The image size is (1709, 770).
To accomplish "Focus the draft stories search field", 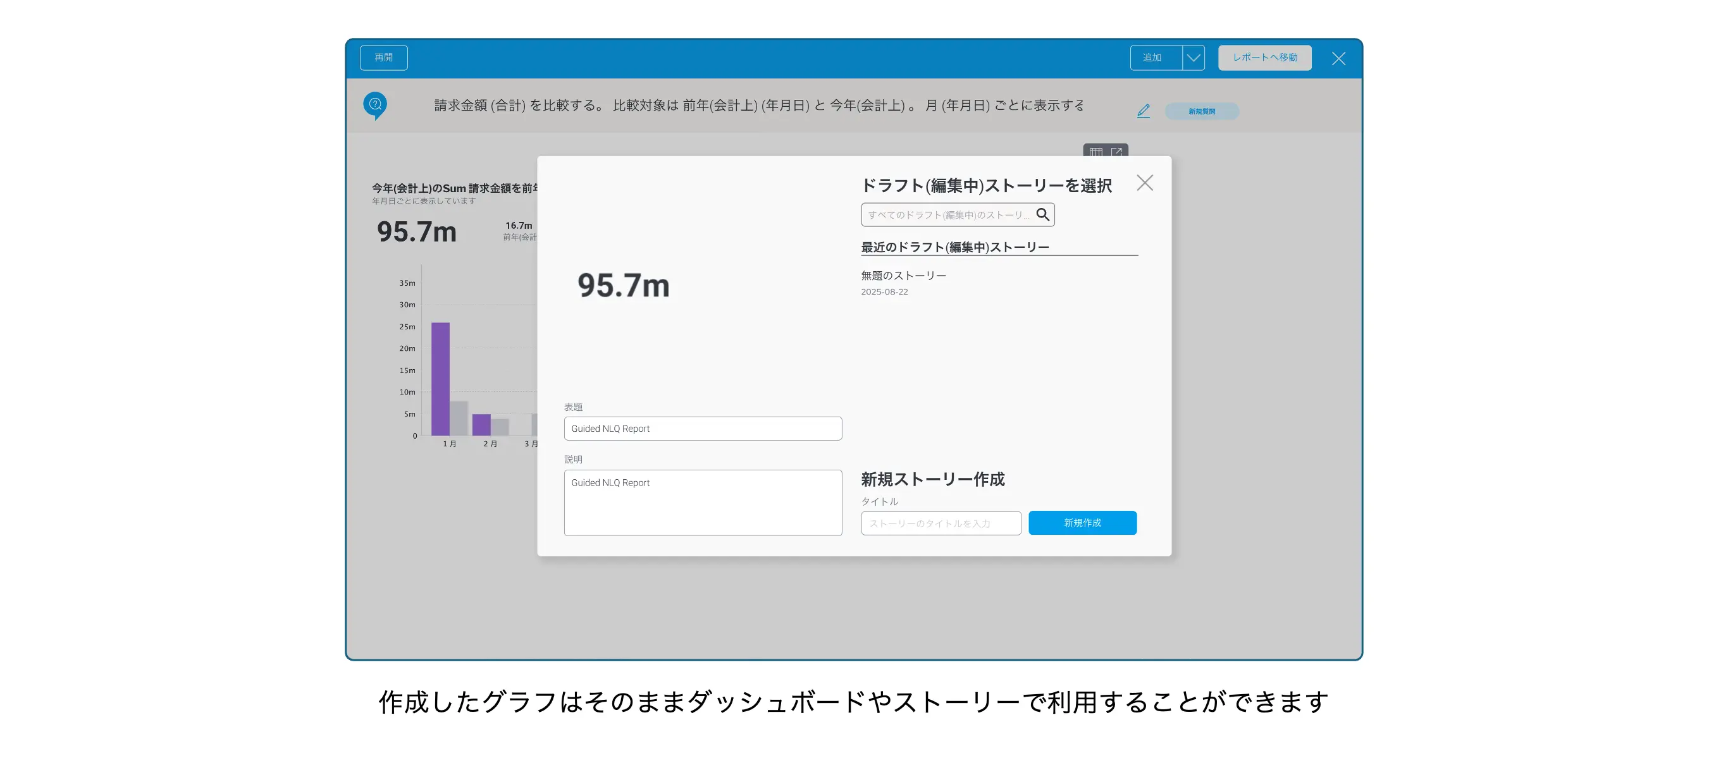I will coord(948,215).
